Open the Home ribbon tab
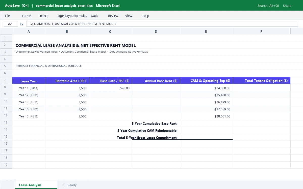The width and height of the screenshot is (303, 189). tap(27, 16)
